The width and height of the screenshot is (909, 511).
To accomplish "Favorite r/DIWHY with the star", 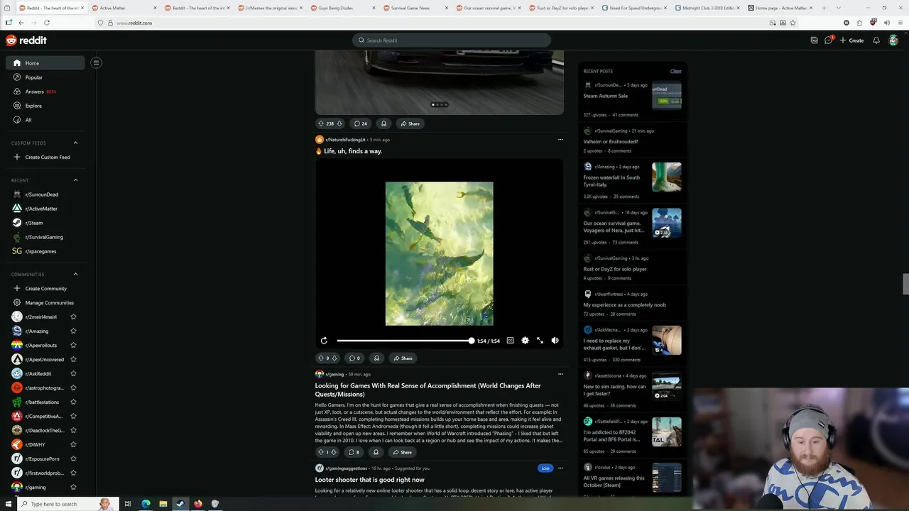I will click(x=73, y=444).
